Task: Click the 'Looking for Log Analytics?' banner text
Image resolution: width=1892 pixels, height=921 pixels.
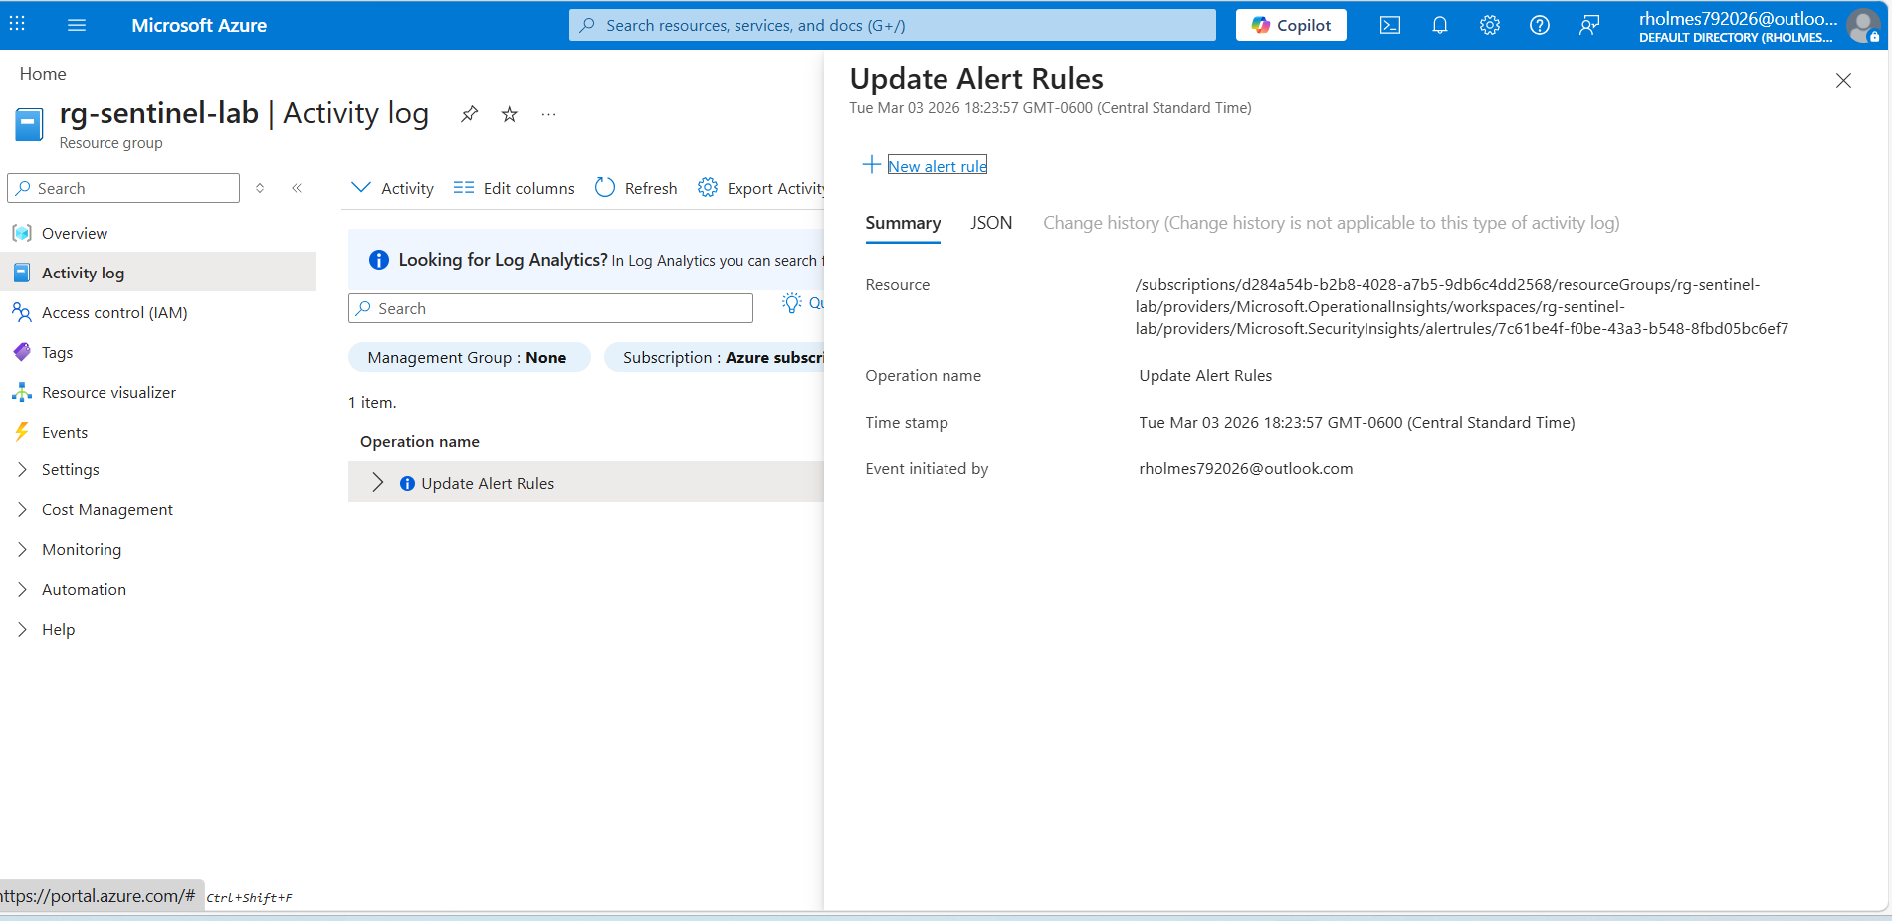Action: click(503, 260)
